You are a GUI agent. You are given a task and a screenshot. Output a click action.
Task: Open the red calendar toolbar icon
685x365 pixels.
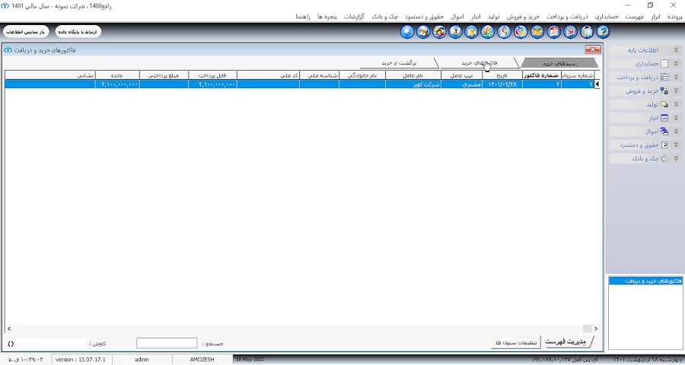(554, 32)
